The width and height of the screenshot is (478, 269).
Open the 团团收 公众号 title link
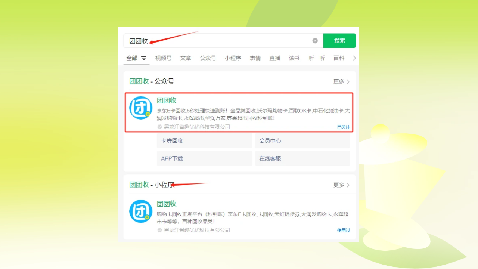pyautogui.click(x=167, y=100)
